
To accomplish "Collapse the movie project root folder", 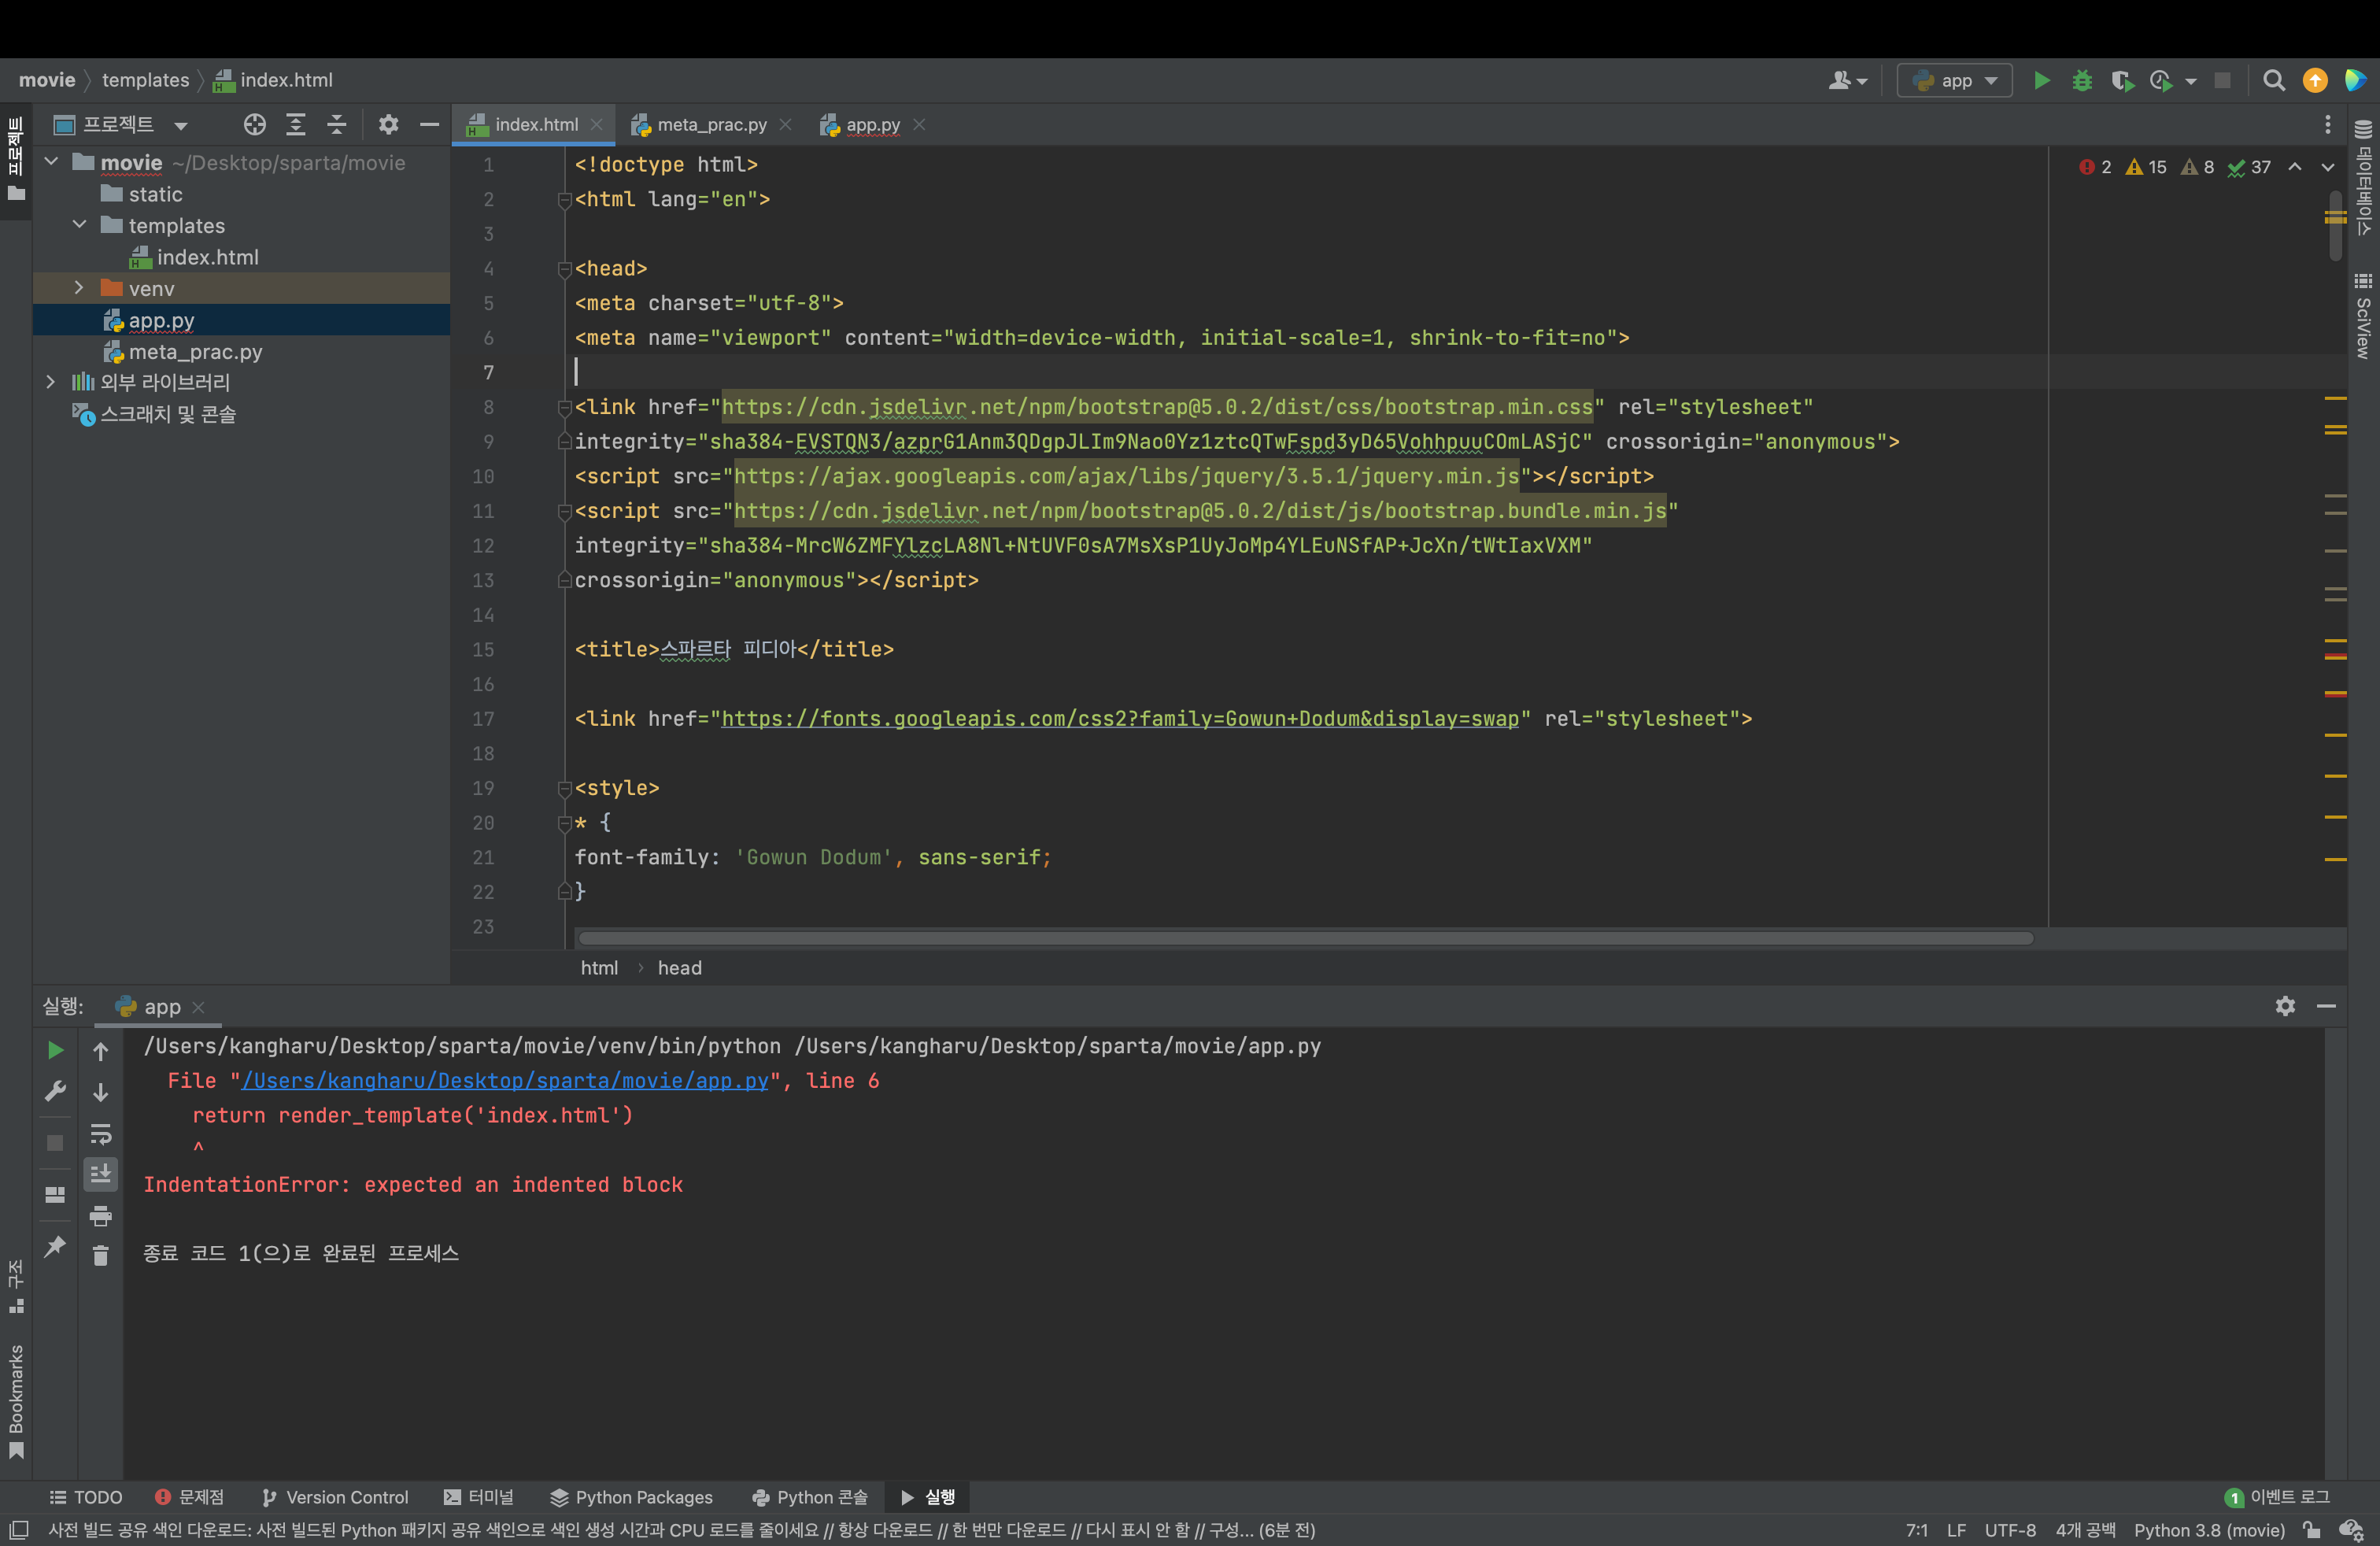I will point(52,162).
